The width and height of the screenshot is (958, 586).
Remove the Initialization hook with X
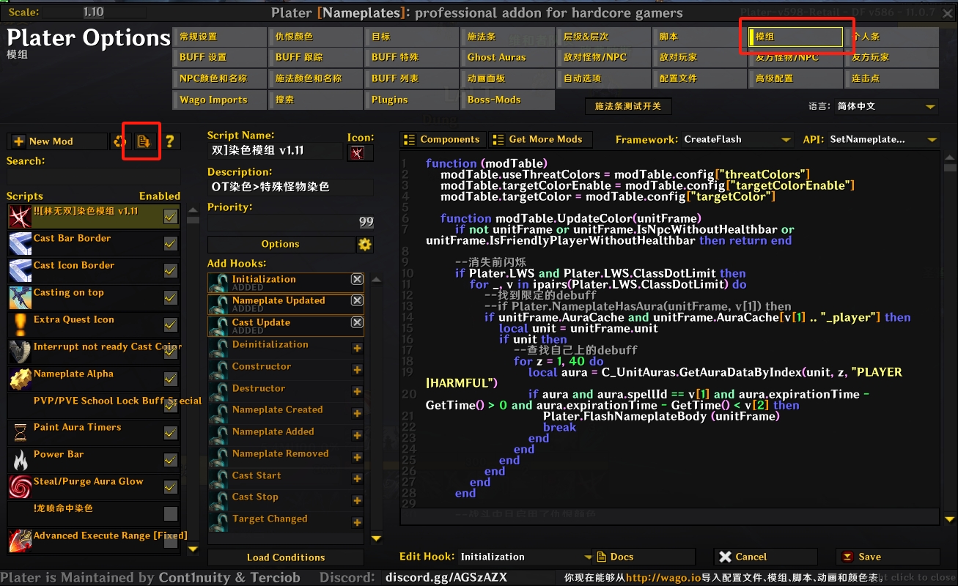point(357,280)
